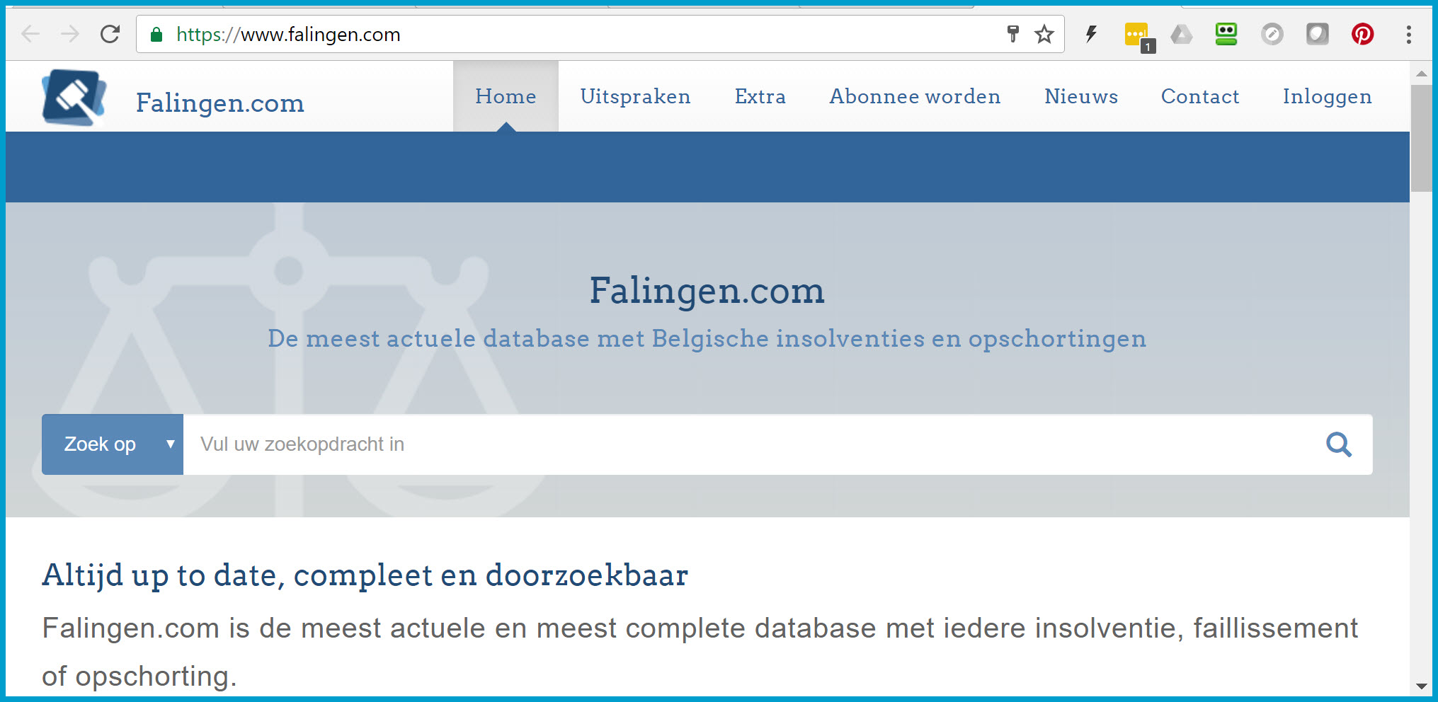Click the scrollbar up arrow

[x=1421, y=74]
